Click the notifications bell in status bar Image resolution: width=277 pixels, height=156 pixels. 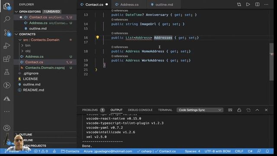[267, 151]
